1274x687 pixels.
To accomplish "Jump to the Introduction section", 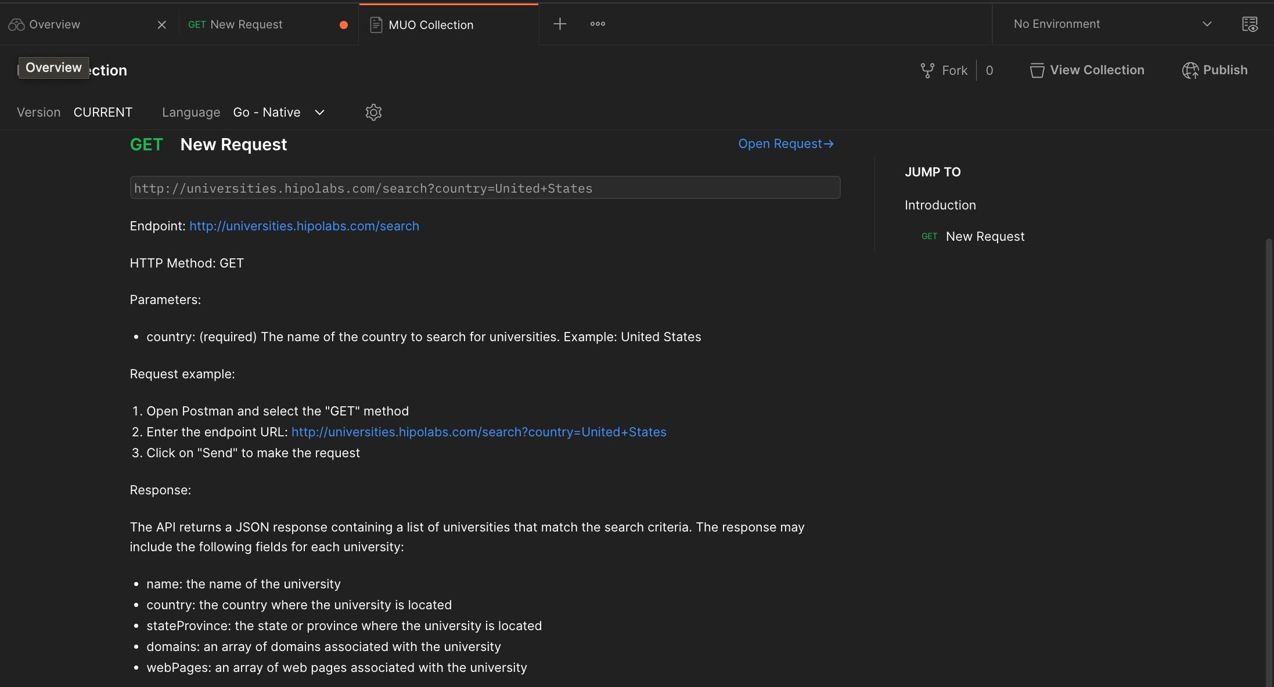I will 940,205.
